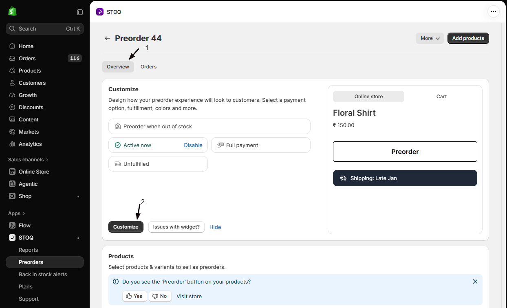This screenshot has height=308, width=507.
Task: Click the STOQ app logo in header
Action: tap(100, 12)
